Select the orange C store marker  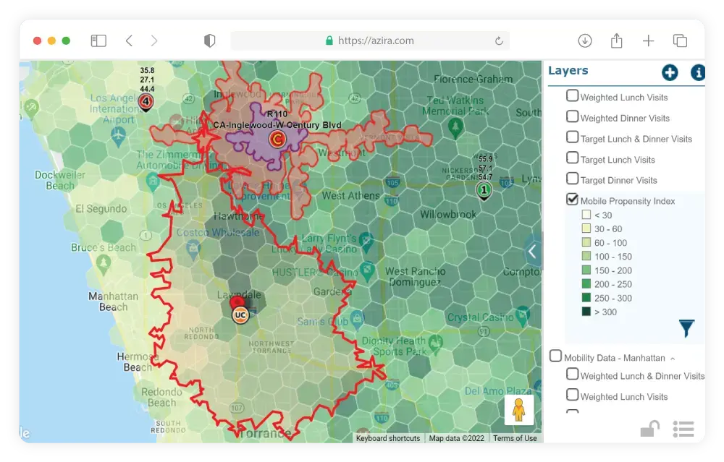click(276, 138)
